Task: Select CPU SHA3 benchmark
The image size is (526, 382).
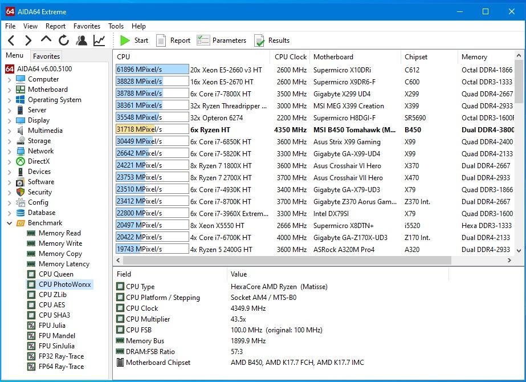Action: pyautogui.click(x=54, y=315)
